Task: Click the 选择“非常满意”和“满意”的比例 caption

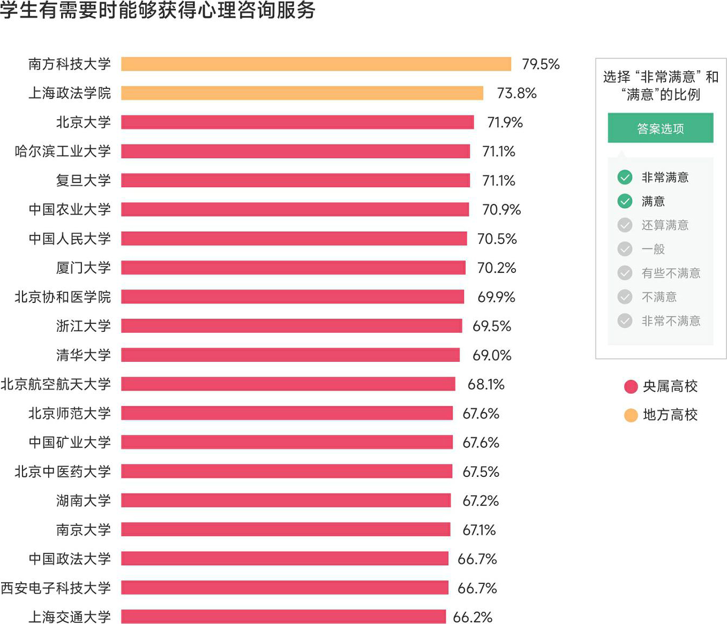Action: 661,86
